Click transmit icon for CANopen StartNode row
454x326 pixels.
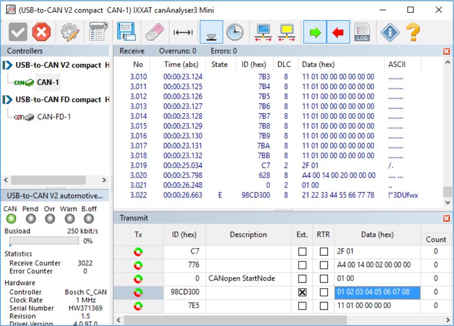point(138,279)
